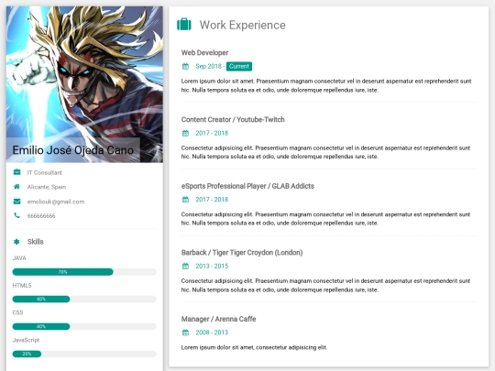The height and width of the screenshot is (371, 495).
Task: Click the home icon beside Alicante, Spain
Action: [16, 187]
